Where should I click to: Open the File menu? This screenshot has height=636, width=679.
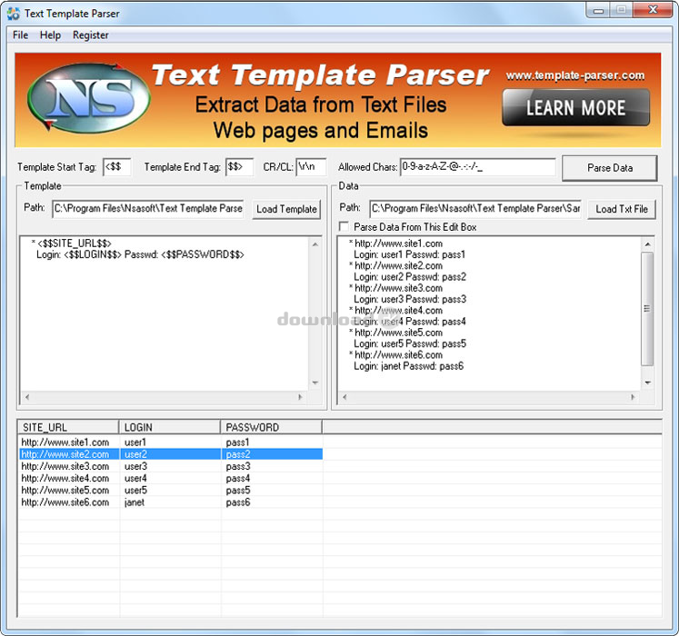coord(20,35)
